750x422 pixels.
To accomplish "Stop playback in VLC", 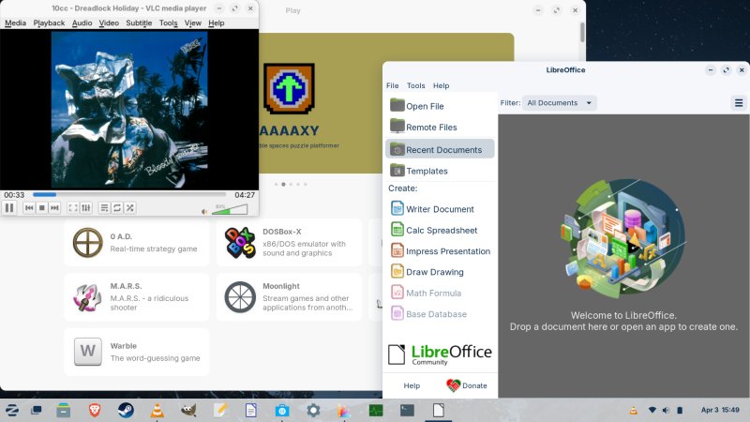I will tap(42, 207).
